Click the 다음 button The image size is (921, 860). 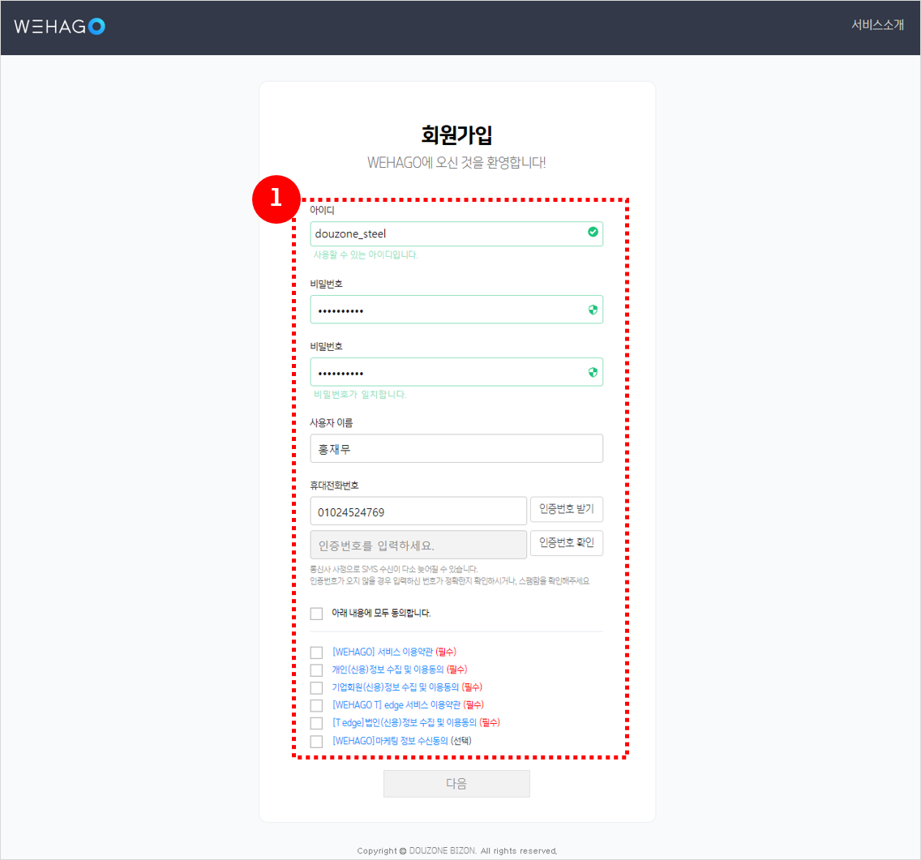[x=456, y=784]
